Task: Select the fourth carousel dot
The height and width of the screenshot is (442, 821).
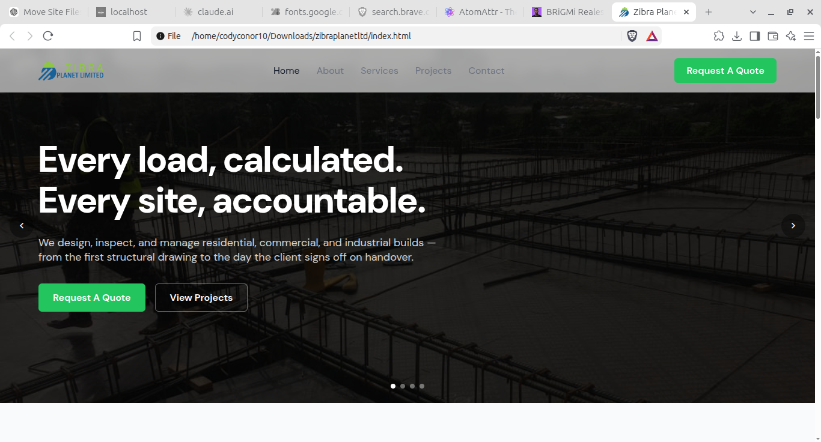Action: [422, 386]
